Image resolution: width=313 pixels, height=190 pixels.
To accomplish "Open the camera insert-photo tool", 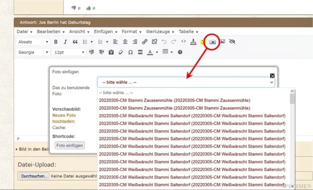I will [213, 42].
